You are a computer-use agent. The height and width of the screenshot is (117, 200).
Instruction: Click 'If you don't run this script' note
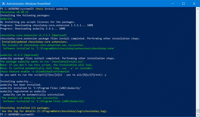click(x=46, y=65)
